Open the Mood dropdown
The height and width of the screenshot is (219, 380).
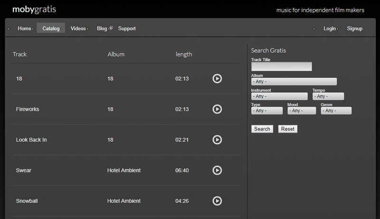coord(301,110)
